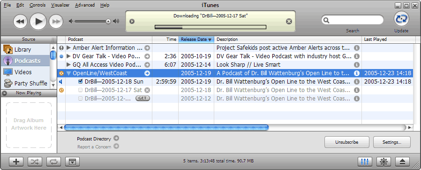The height and width of the screenshot is (170, 421).
Task: Click the horizontal scrollbar right arrow
Action: pos(409,128)
